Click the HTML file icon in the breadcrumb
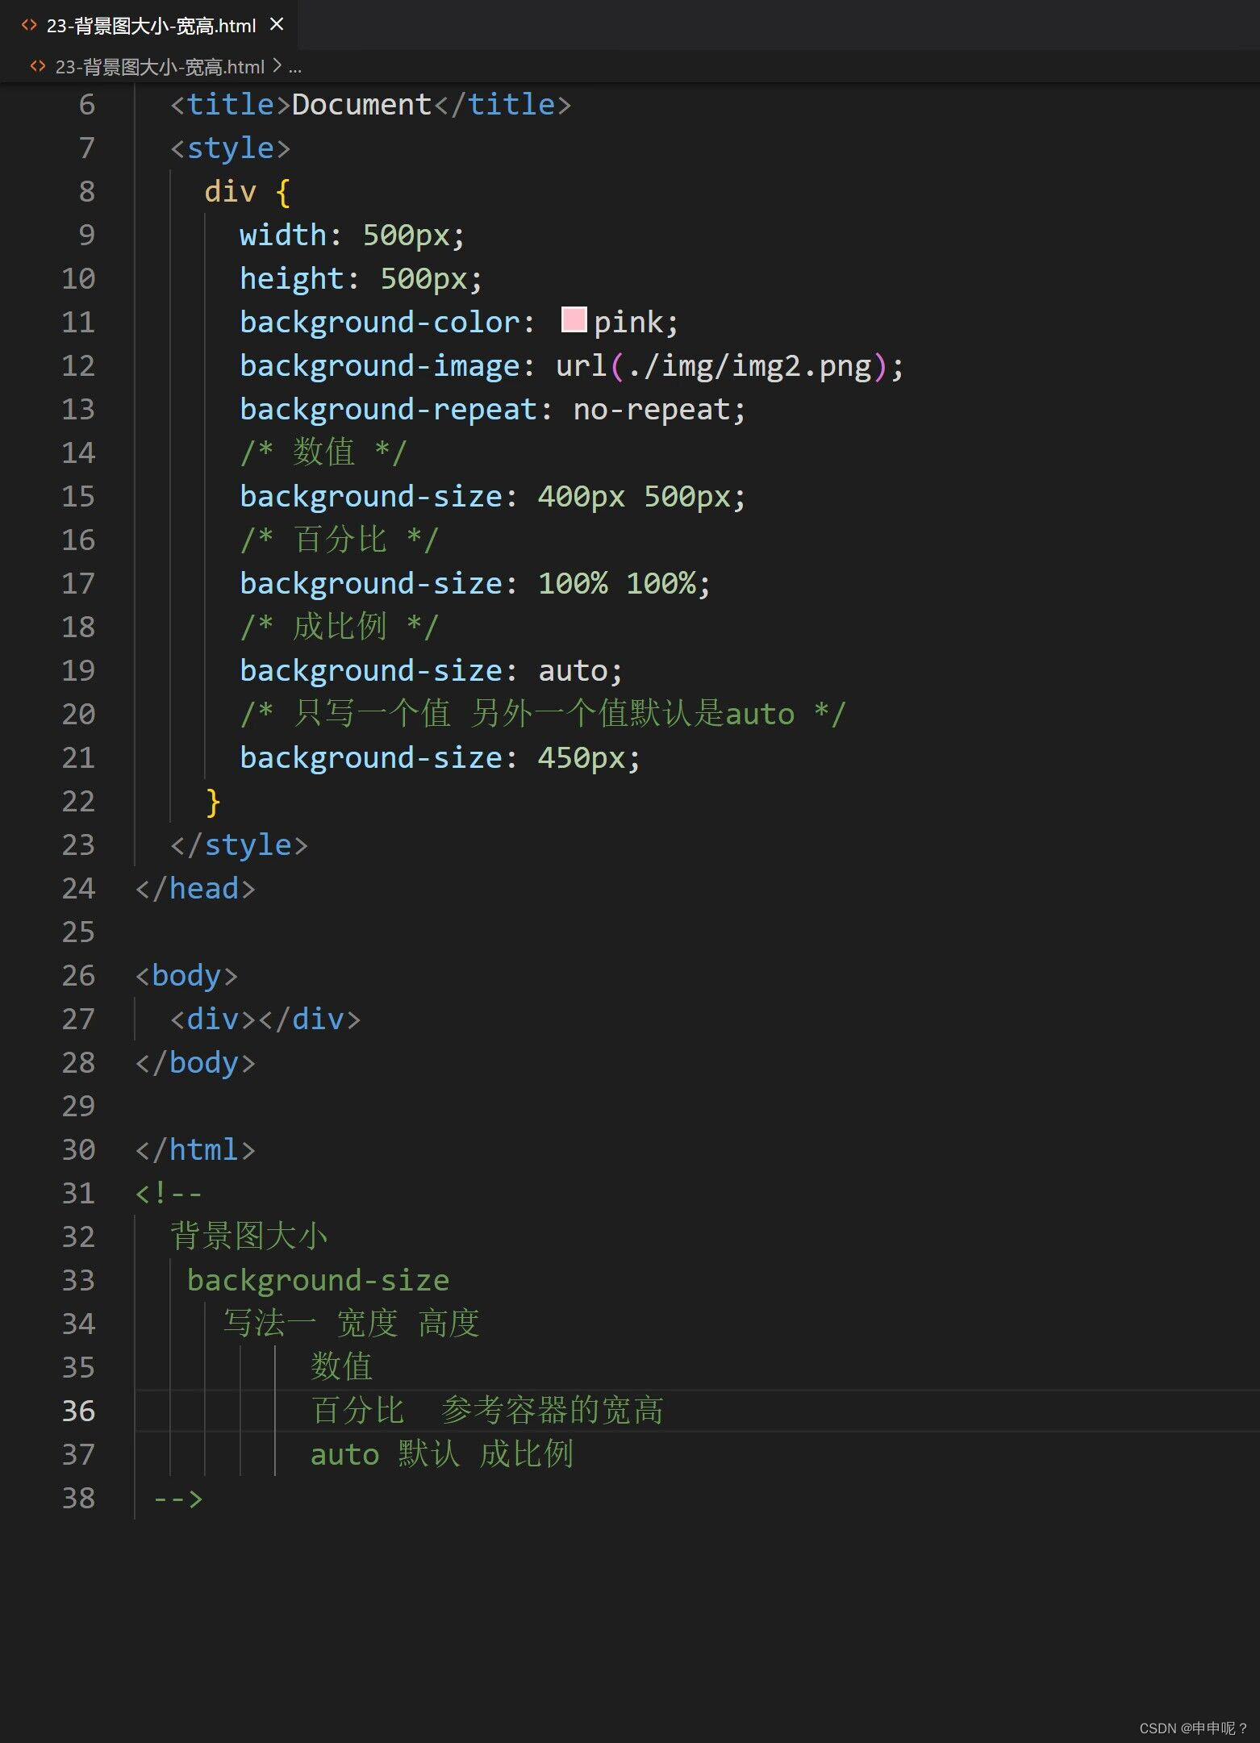1260x1743 pixels. coord(37,67)
